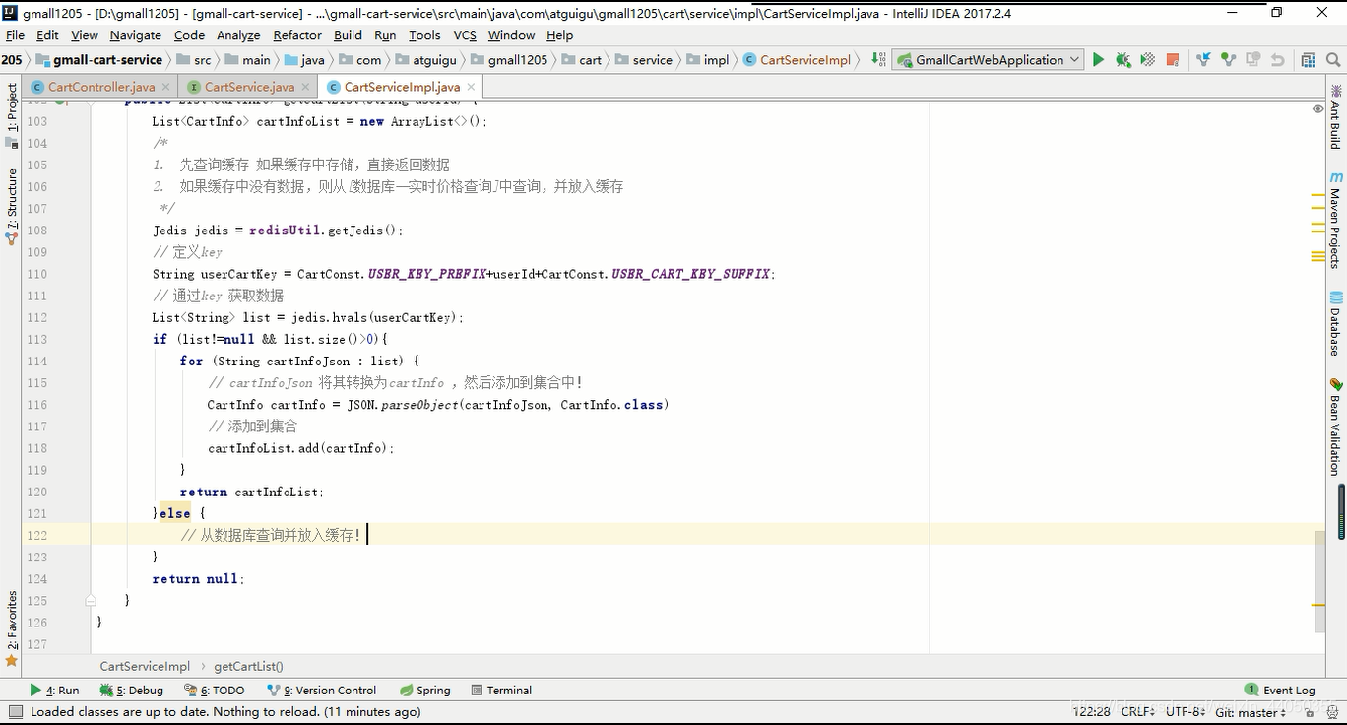Open the TODO tool window
This screenshot has height=725, width=1347.
pyautogui.click(x=215, y=691)
